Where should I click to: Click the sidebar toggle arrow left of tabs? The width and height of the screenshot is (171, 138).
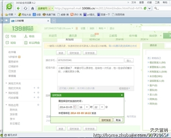click(x=6, y=21)
